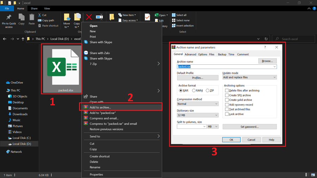The width and height of the screenshot is (317, 178).
Task: Enable Delete files after archiving
Action: (227, 90)
